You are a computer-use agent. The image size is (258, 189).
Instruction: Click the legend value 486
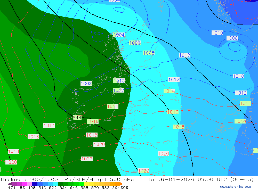click(21, 187)
